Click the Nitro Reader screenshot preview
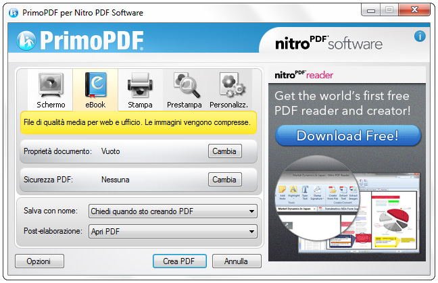 tap(348, 205)
